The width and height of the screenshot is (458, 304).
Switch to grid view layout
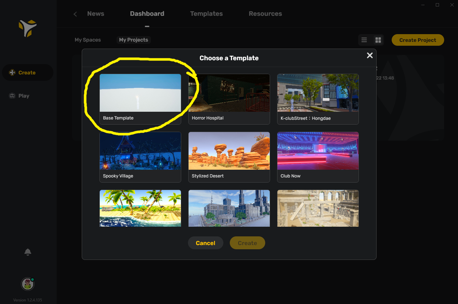[378, 40]
